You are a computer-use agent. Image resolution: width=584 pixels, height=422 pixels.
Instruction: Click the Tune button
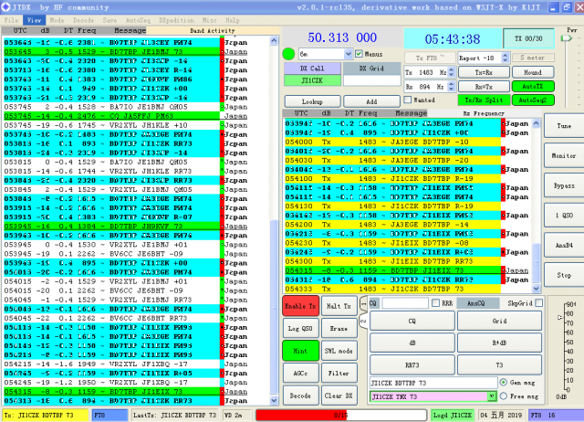tap(564, 126)
